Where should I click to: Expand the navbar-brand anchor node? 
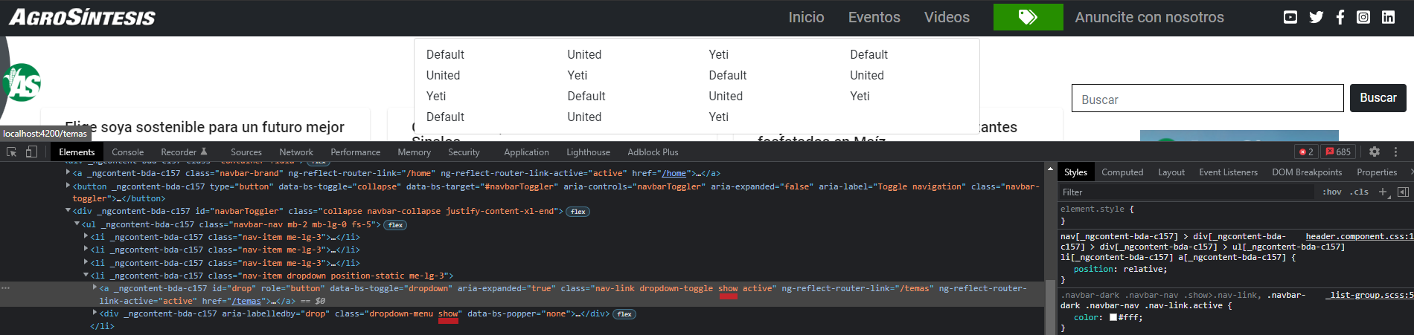(68, 173)
